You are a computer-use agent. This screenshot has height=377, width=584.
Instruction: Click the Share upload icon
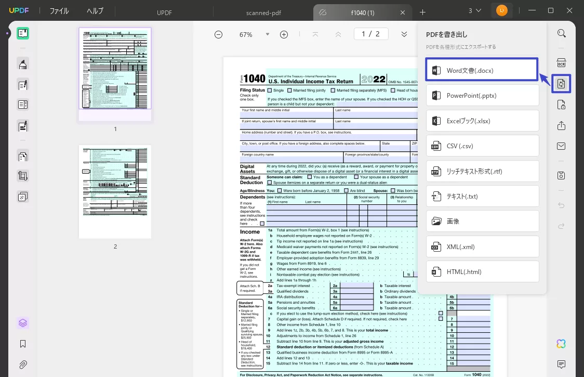(561, 126)
